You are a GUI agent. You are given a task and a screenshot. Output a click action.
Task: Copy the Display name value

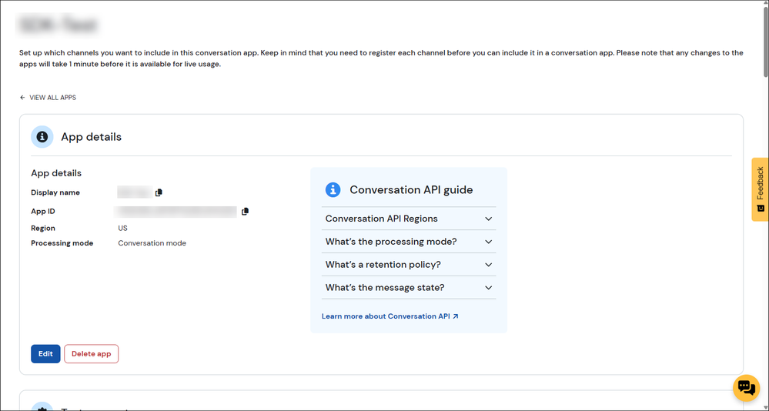(x=159, y=192)
